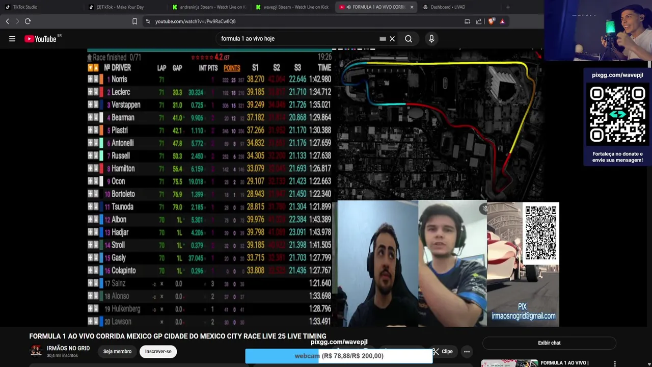Open the more actions ellipsis button
The width and height of the screenshot is (652, 367).
click(467, 351)
